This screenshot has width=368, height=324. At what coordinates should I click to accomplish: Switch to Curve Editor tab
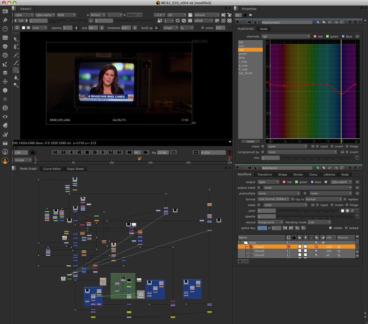52,169
